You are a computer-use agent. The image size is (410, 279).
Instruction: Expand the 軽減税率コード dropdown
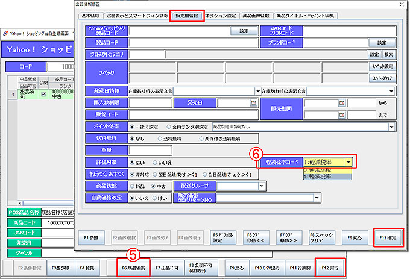348,162
